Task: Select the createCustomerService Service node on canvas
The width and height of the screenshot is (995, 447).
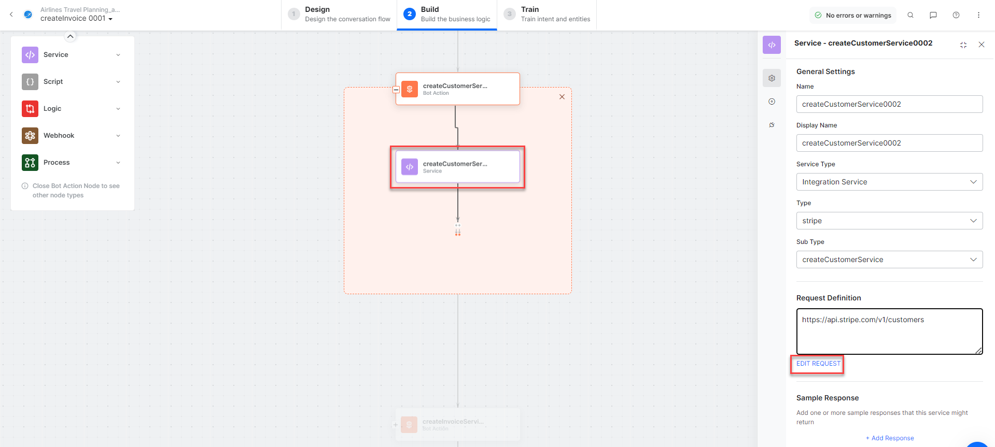Action: point(457,167)
